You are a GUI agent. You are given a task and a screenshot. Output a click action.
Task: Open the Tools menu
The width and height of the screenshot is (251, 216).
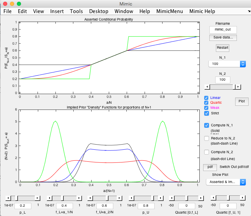[76, 11]
